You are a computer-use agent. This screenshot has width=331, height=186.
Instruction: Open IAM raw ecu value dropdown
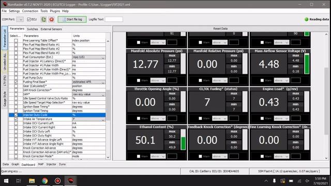tap(89, 94)
